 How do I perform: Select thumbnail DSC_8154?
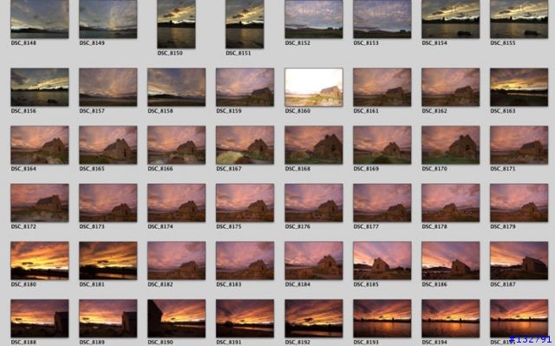click(x=451, y=19)
